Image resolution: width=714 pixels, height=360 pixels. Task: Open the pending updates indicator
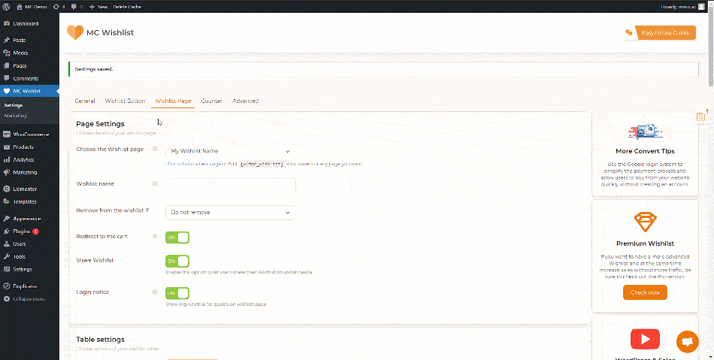tap(59, 7)
